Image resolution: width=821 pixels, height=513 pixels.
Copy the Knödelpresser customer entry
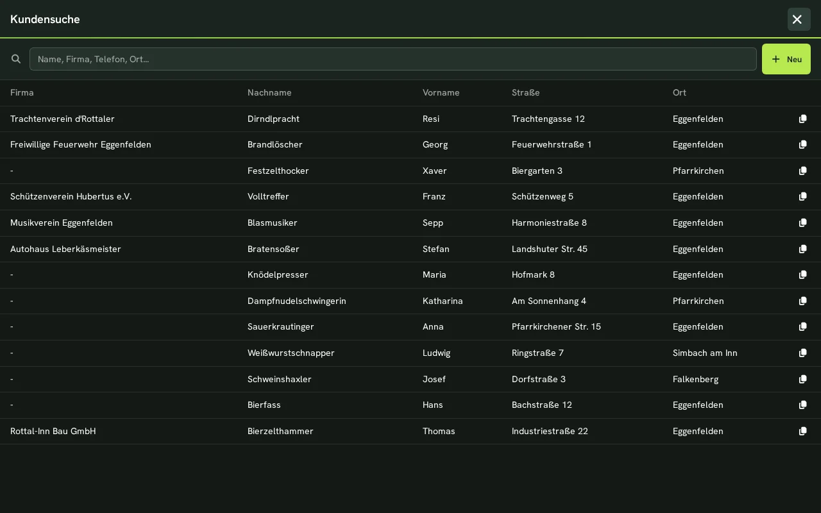[x=802, y=274]
